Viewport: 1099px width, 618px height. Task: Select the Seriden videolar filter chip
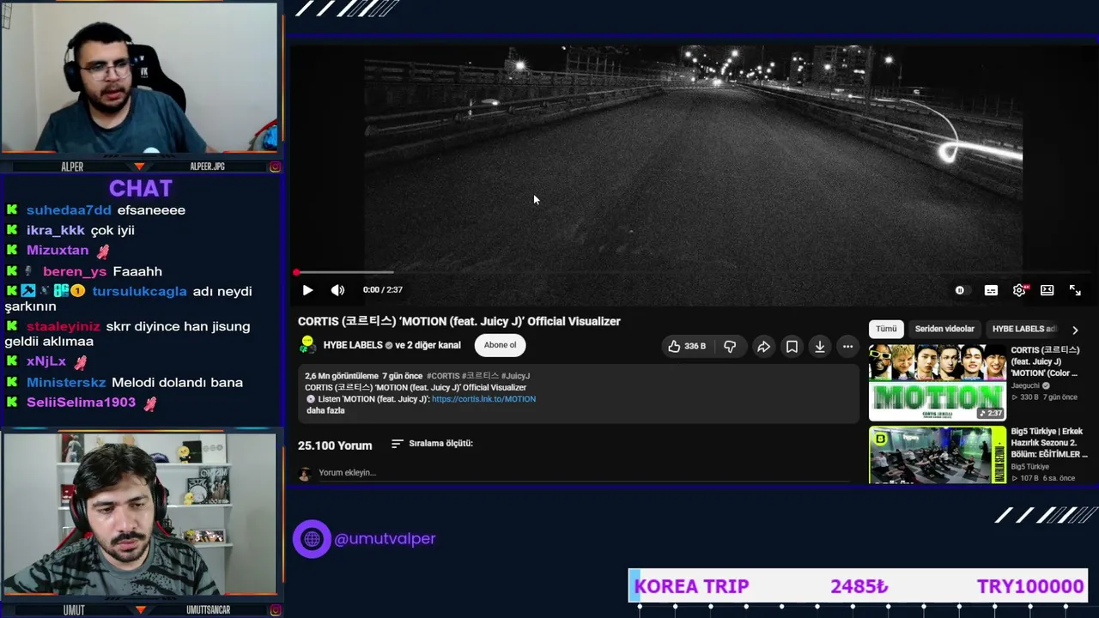pos(944,329)
